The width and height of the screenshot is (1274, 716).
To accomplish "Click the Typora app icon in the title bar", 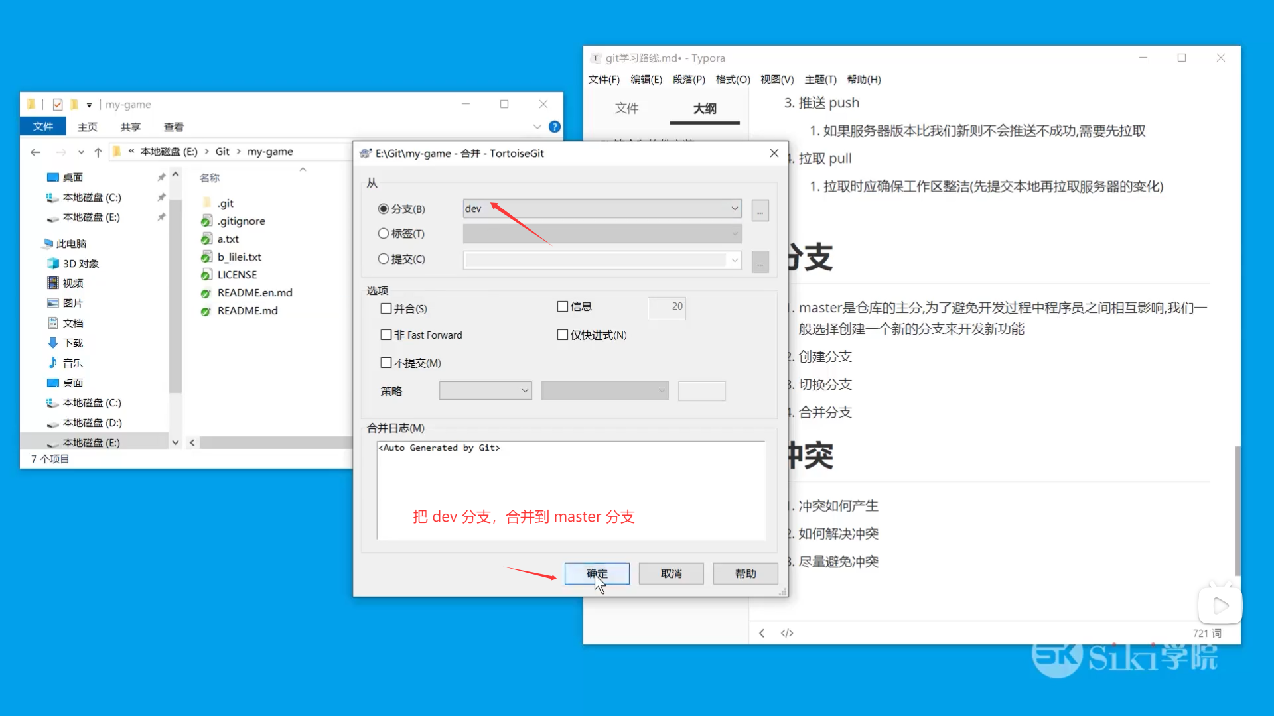I will point(595,58).
